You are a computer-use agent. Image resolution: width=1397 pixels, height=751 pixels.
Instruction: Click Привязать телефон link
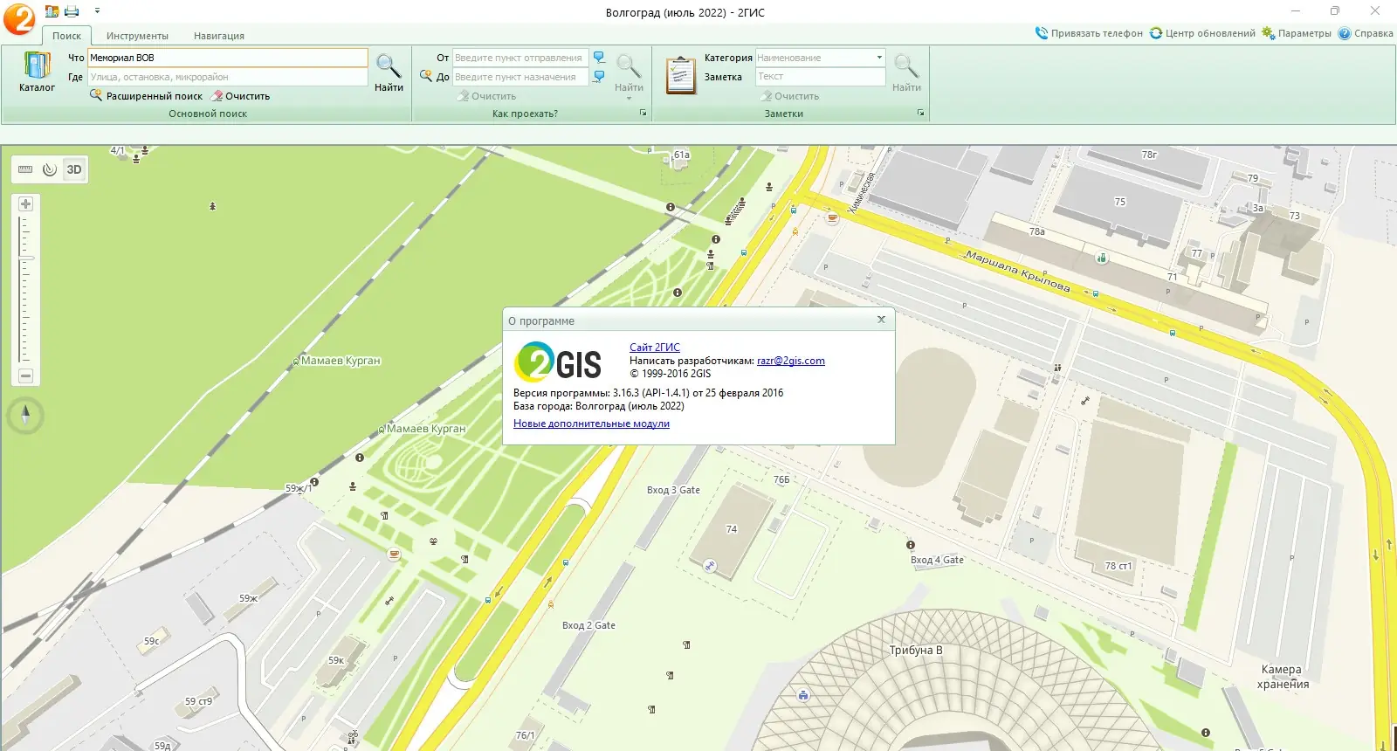coord(1089,33)
